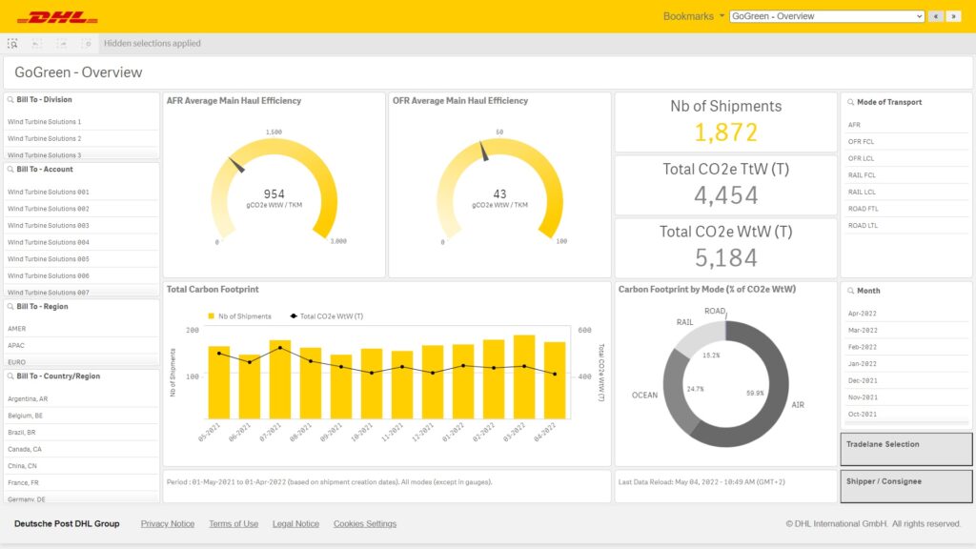The width and height of the screenshot is (976, 549).
Task: Click the AFR efficiency gauge value 954
Action: (x=274, y=194)
